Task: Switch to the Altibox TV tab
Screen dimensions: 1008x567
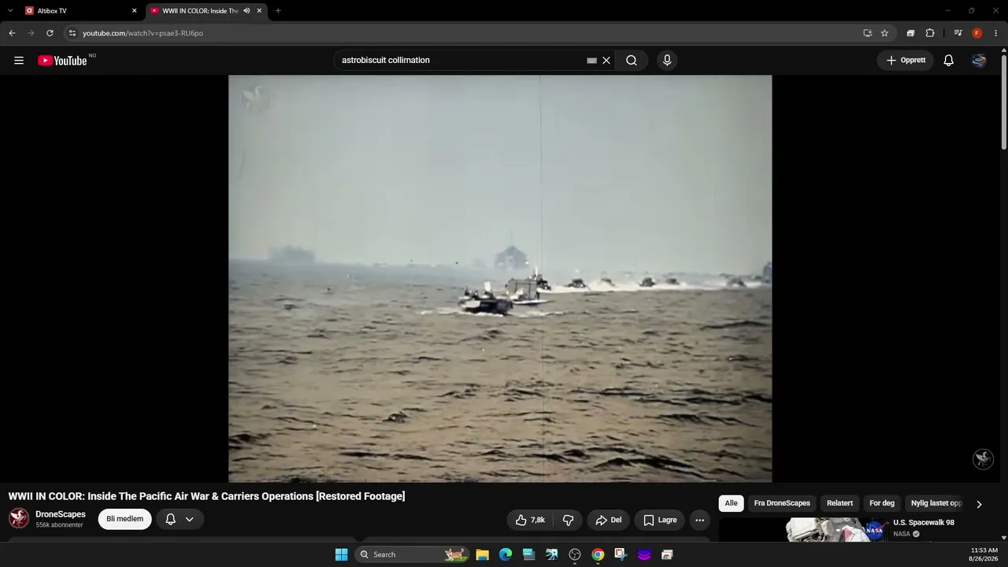Action: 79,11
